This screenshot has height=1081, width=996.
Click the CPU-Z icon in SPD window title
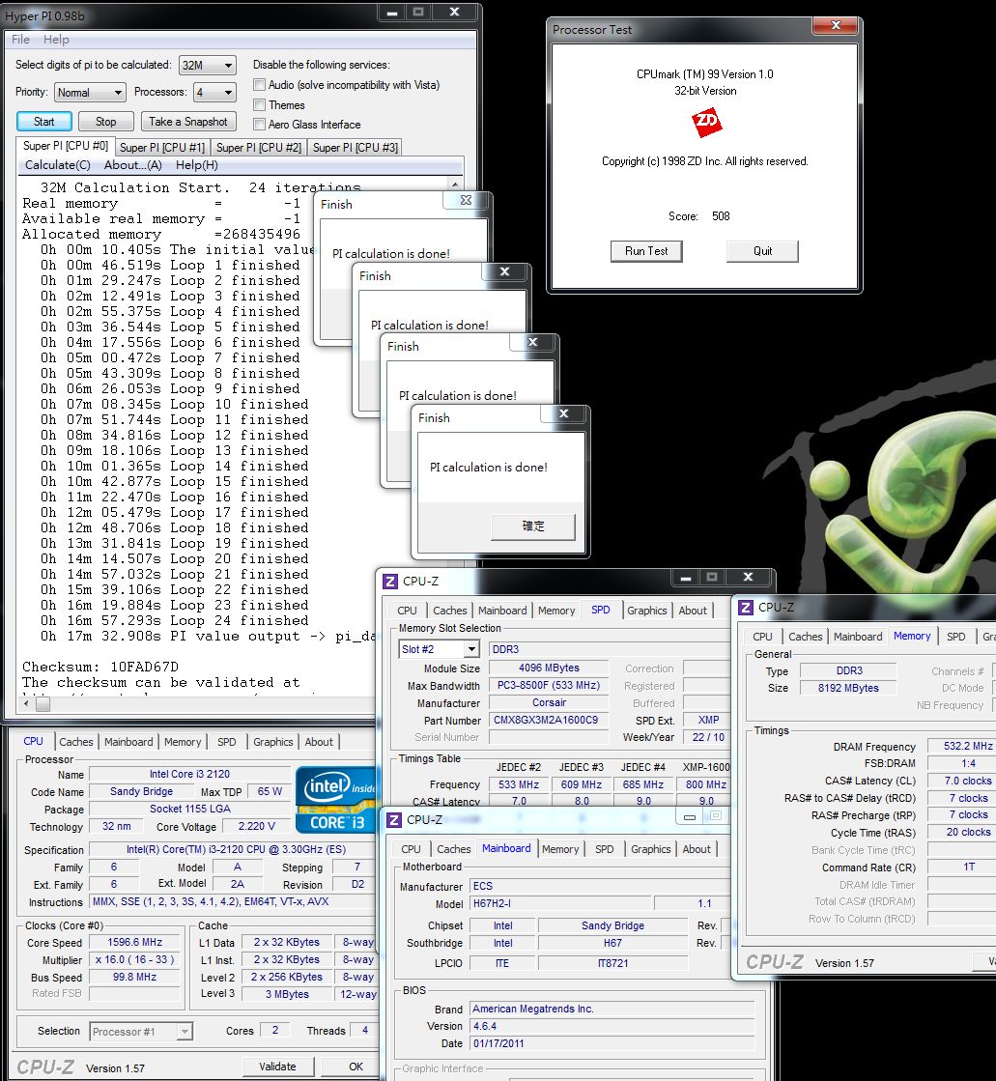point(390,582)
